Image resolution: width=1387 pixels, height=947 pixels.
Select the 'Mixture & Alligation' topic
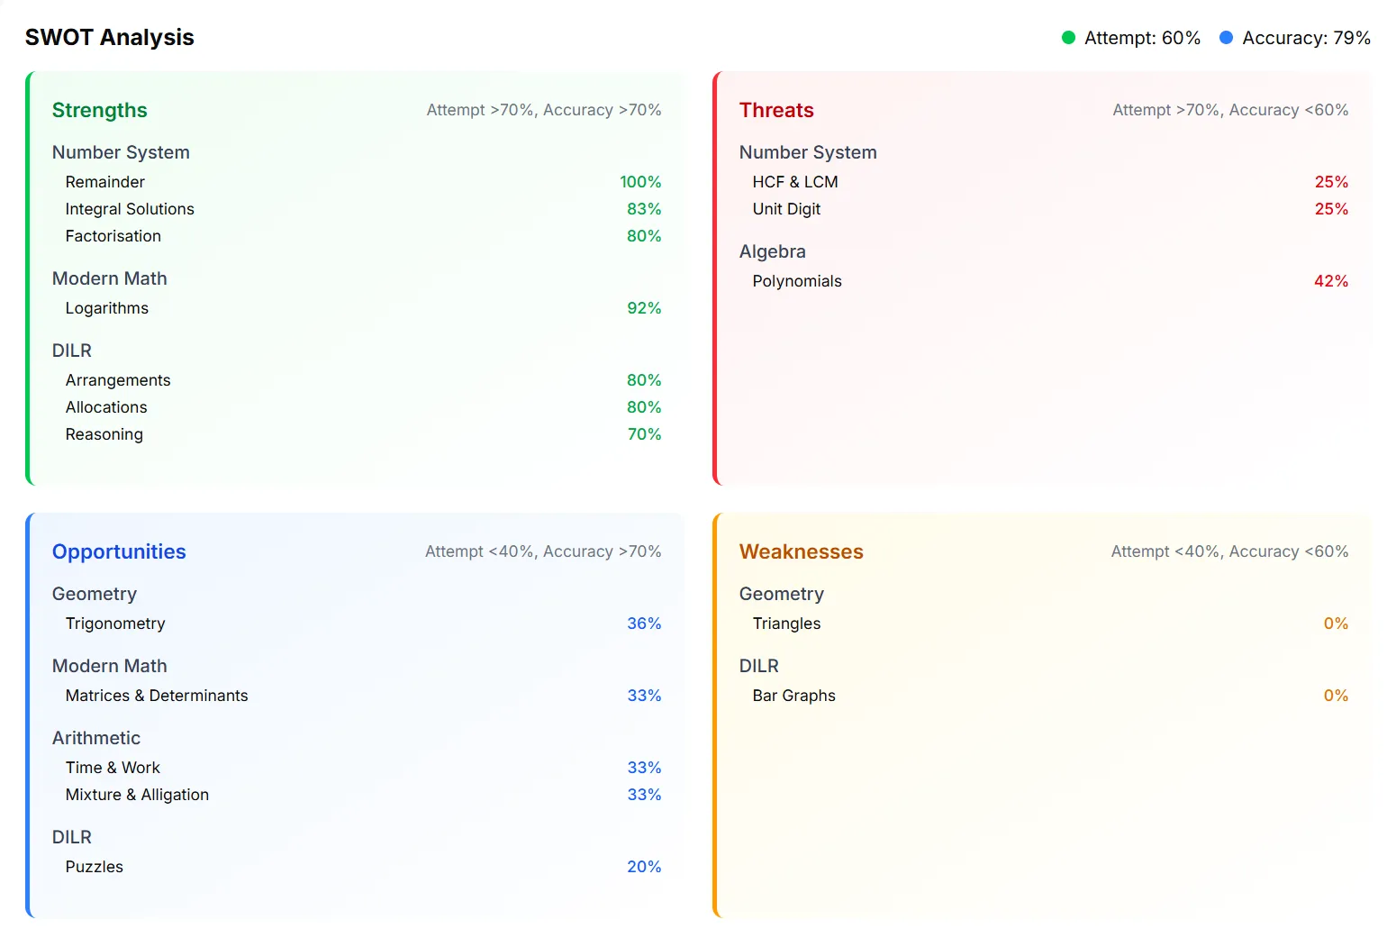[137, 795]
